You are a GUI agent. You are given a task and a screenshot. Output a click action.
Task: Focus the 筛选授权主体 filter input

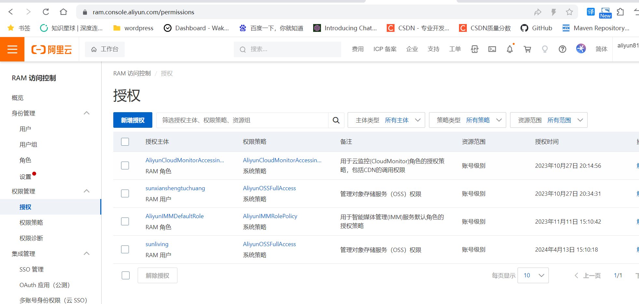(x=242, y=120)
